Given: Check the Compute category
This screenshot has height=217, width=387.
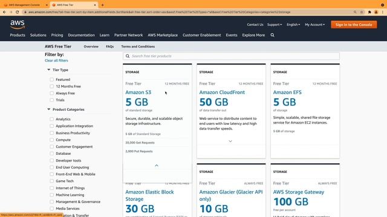Looking at the screenshot, I should tap(51, 140).
